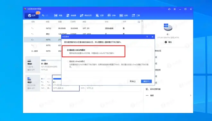The width and height of the screenshot is (212, 121).
Task: Select the C: NTFS partition row
Action: [x=42, y=40]
